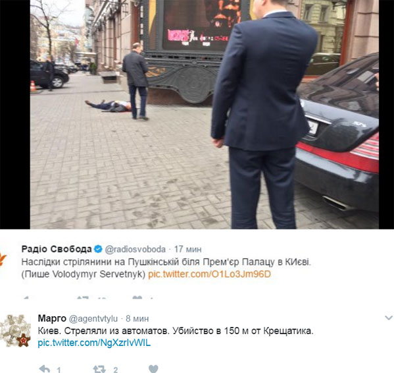This screenshot has width=394, height=373.
Task: Retweet the Марго tweet
Action: tap(99, 369)
